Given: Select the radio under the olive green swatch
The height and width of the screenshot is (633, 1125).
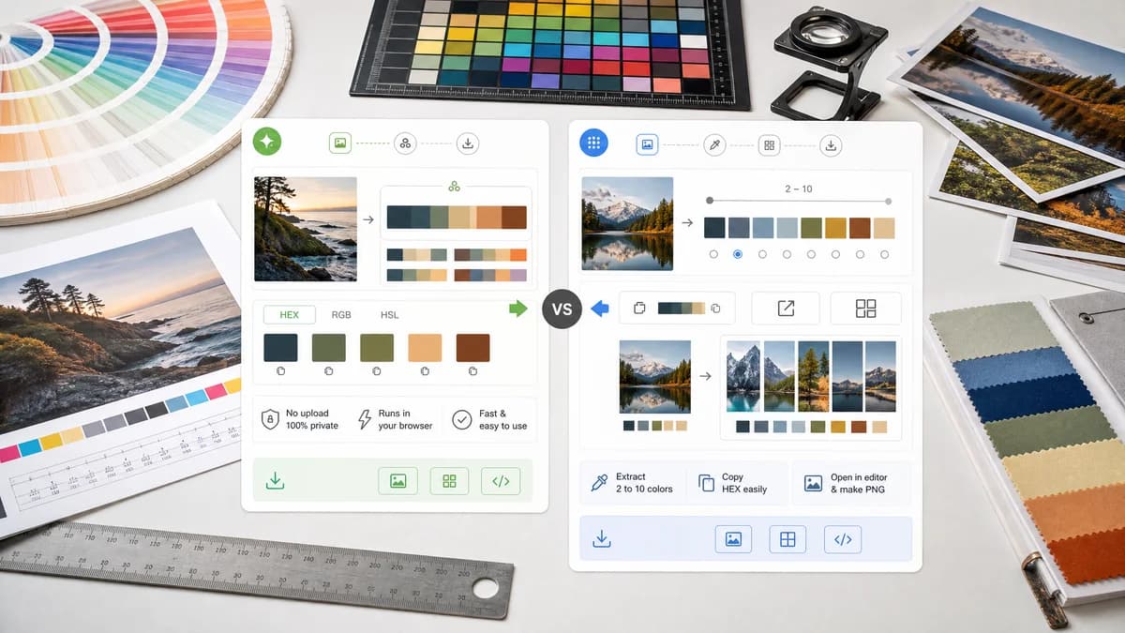Looking at the screenshot, I should click(811, 254).
